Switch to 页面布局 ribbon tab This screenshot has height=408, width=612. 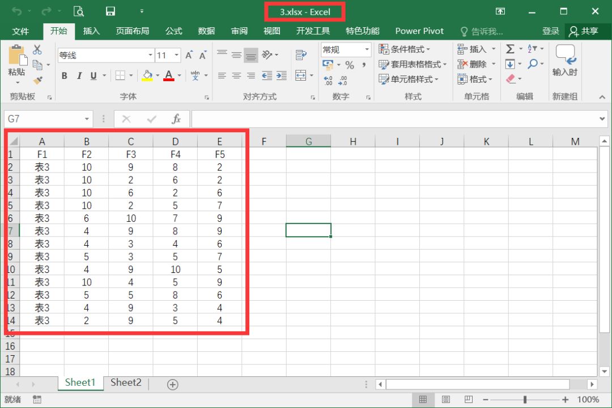click(132, 31)
